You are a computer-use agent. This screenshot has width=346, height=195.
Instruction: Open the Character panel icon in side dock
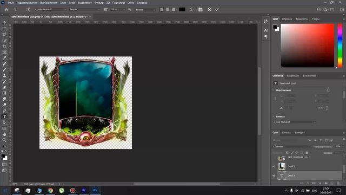(x=265, y=30)
